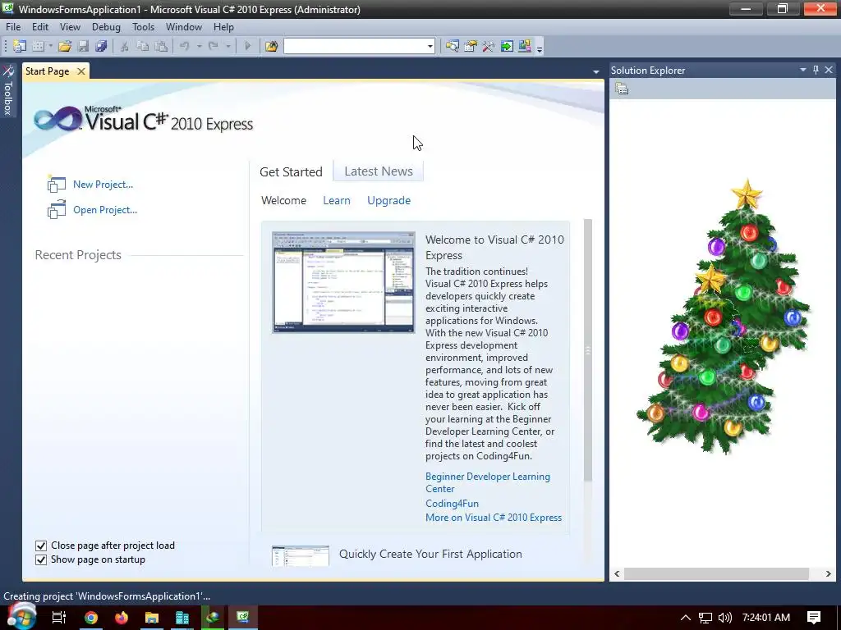Open the Help menu

(223, 27)
